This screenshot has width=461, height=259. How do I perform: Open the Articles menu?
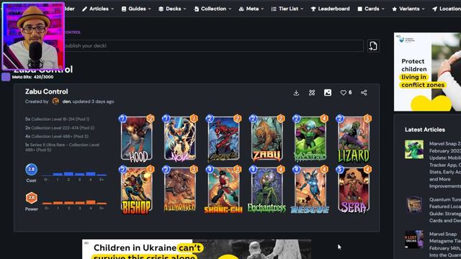98,9
